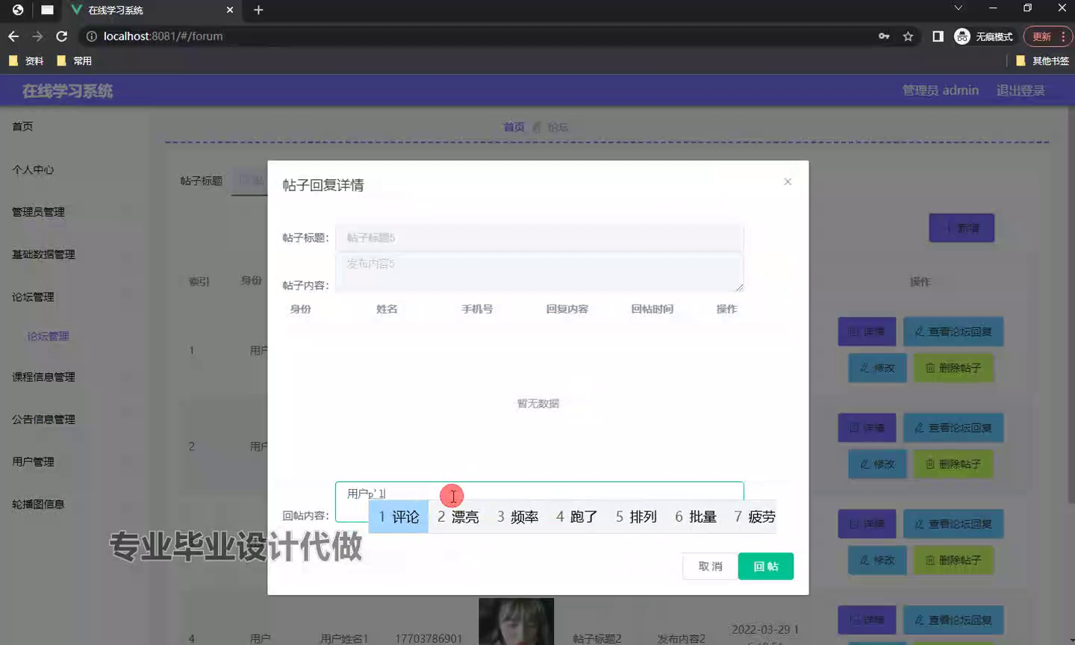Click the 新增 button behind dialog
Screen dimensions: 1075x645
coord(962,228)
